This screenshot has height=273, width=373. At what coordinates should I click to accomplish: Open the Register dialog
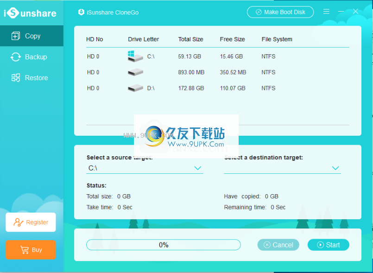click(31, 222)
